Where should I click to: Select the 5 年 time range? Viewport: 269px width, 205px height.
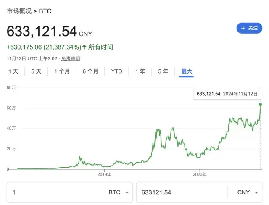coord(163,71)
